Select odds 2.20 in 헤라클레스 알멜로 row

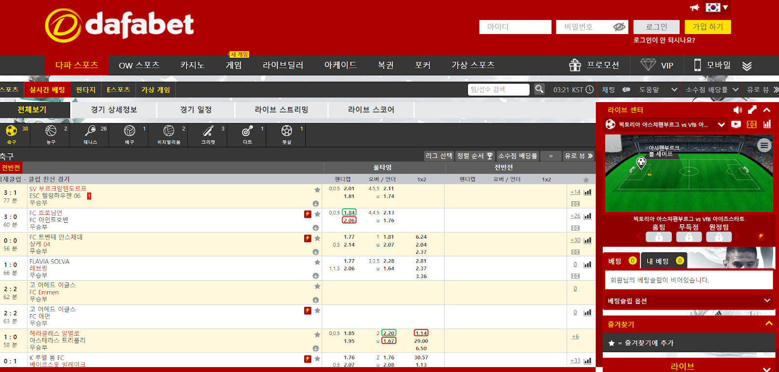tap(389, 333)
